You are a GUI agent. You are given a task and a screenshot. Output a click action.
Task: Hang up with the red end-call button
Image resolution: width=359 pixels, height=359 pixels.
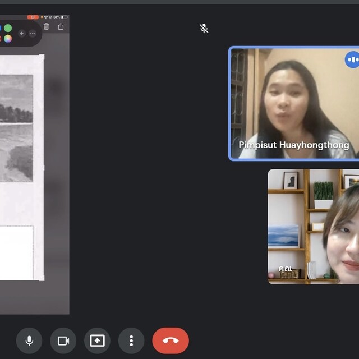pos(171,340)
